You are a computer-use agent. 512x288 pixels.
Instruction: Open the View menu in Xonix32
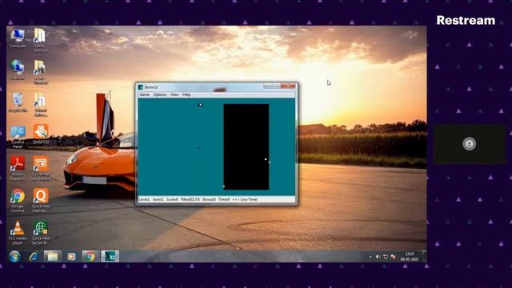coord(174,94)
